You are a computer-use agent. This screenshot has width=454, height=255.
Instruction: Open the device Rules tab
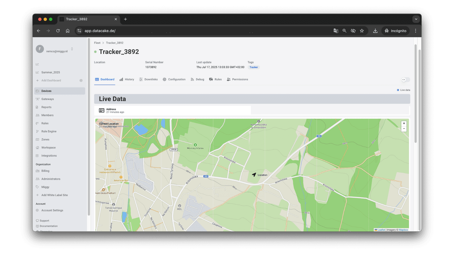[215, 79]
